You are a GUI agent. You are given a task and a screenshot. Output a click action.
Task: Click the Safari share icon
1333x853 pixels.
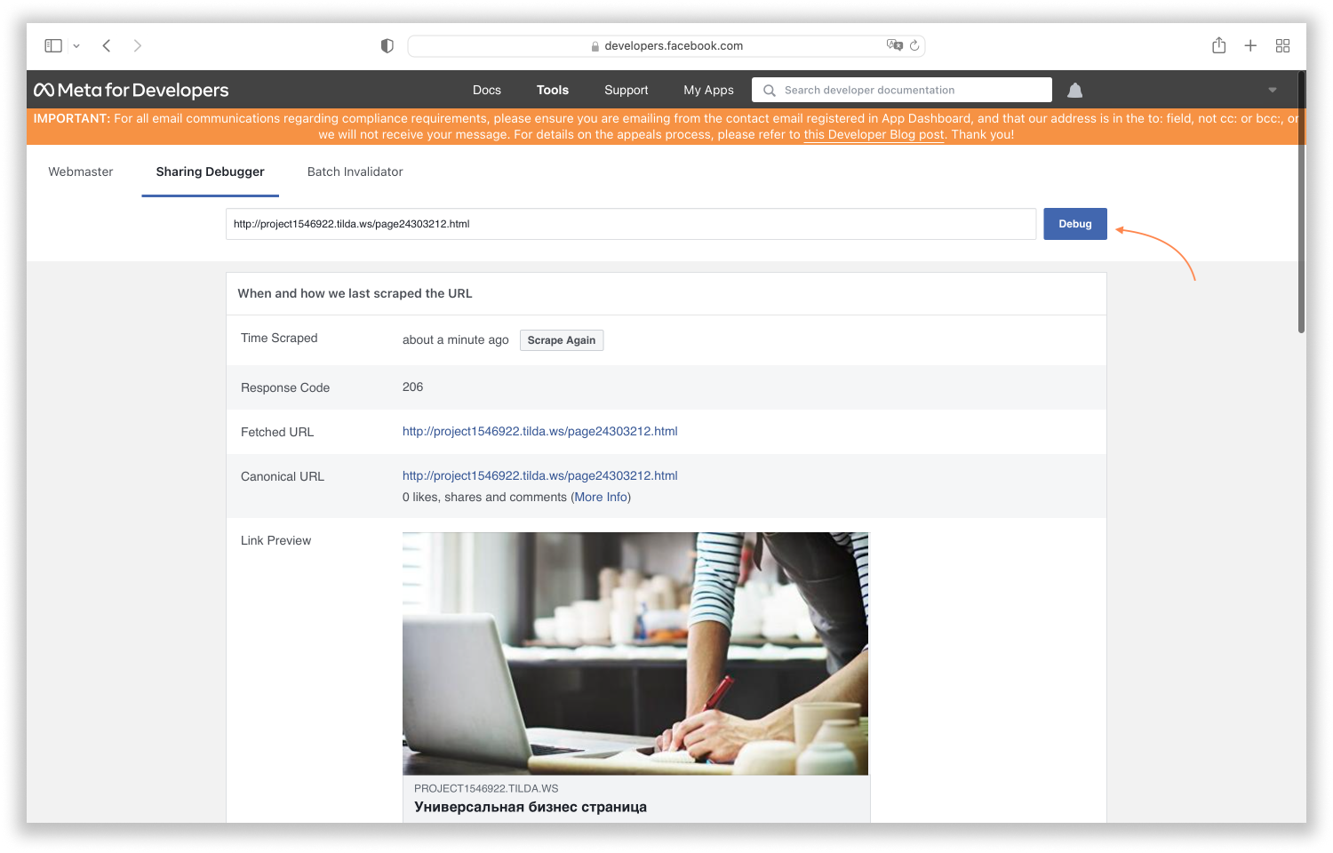click(x=1219, y=45)
